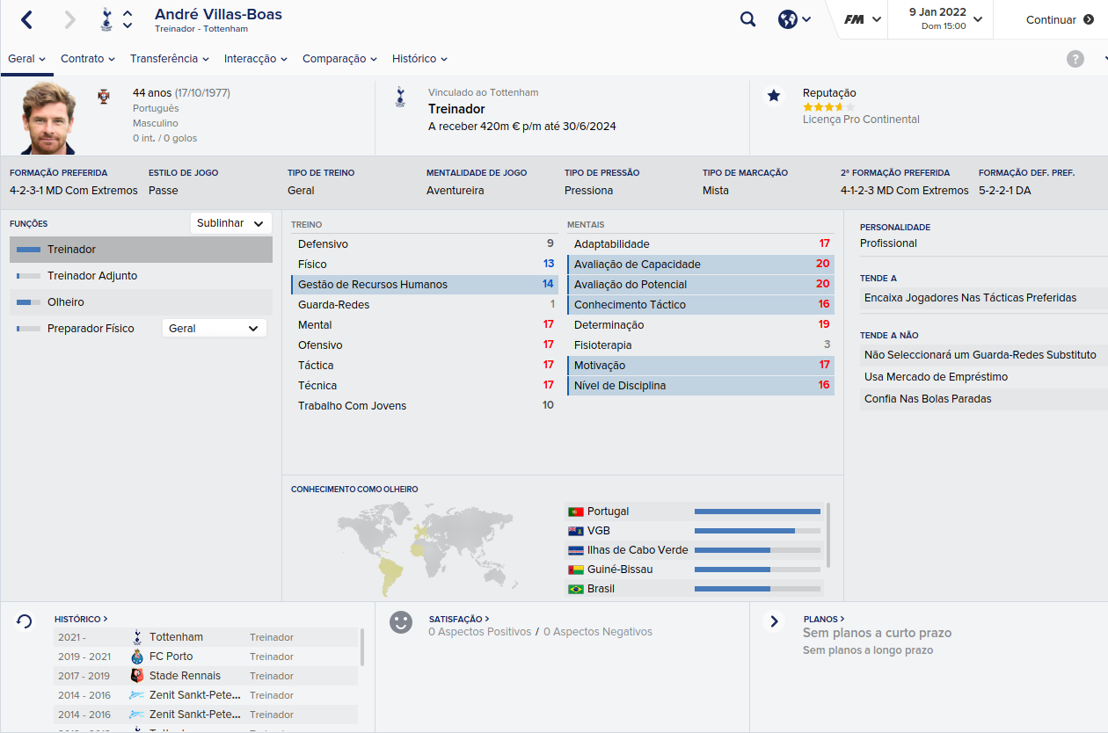Click the Brasil flag in scouting knowledge
The height and width of the screenshot is (733, 1108).
[x=576, y=589]
